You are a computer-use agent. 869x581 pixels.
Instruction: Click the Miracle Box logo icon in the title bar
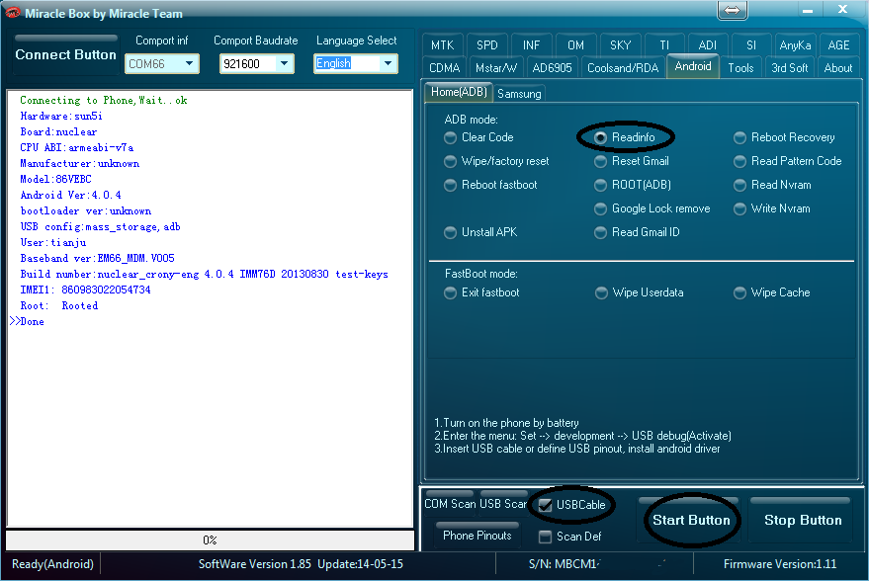coord(12,12)
